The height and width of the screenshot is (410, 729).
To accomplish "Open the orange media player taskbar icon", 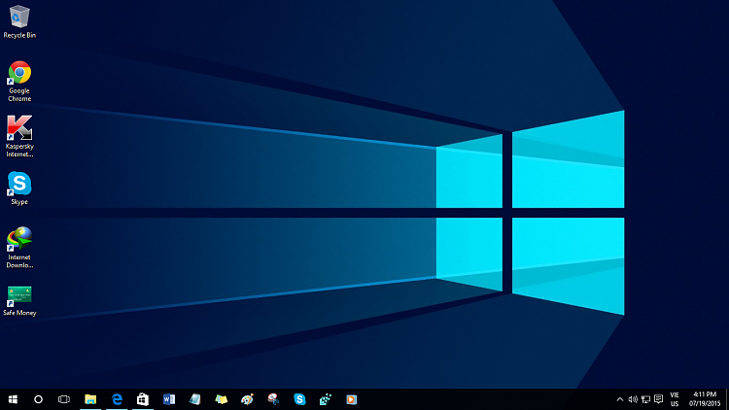I will [x=352, y=399].
